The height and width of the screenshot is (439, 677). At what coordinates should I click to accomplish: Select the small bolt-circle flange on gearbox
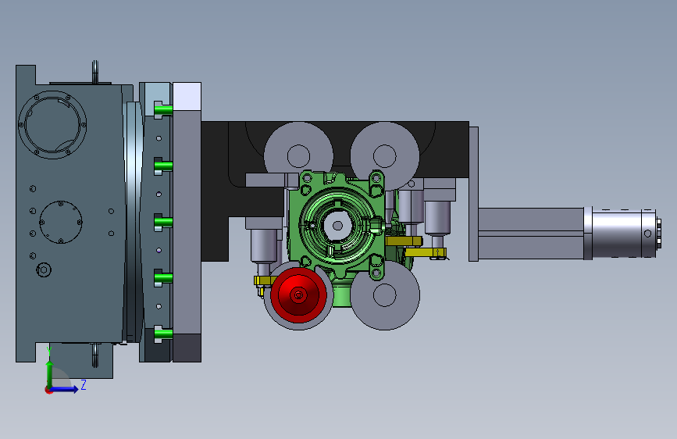61,222
